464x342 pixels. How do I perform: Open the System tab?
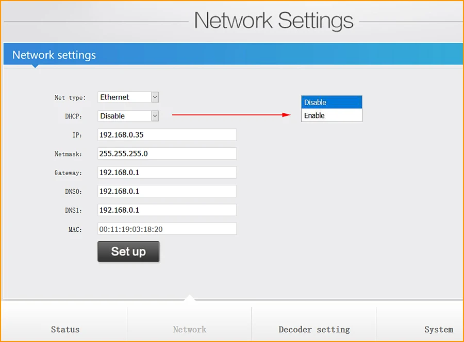(439, 329)
